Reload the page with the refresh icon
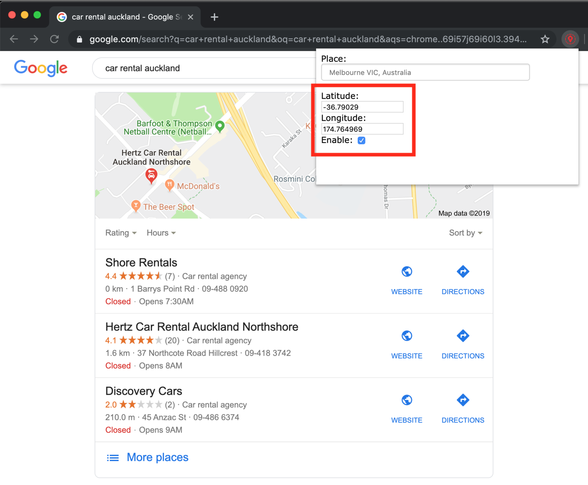Screen dimensions: 588x485 54,39
